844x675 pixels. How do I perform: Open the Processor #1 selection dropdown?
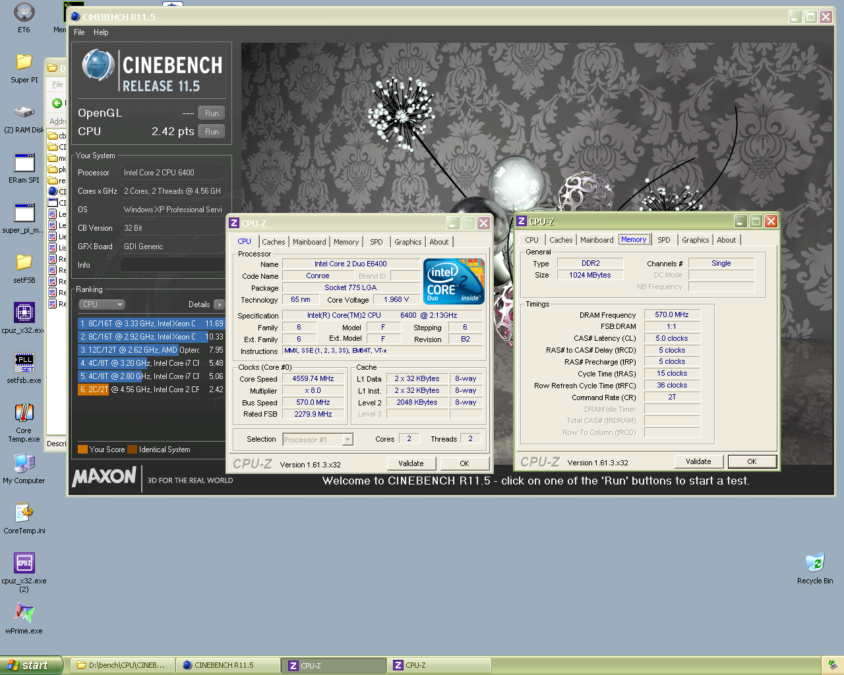pos(318,440)
